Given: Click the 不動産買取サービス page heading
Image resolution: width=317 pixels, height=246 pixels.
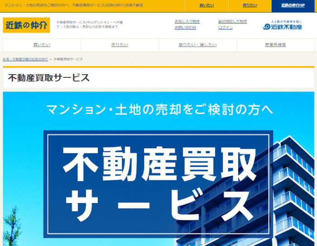Looking at the screenshot, I should coord(49,78).
